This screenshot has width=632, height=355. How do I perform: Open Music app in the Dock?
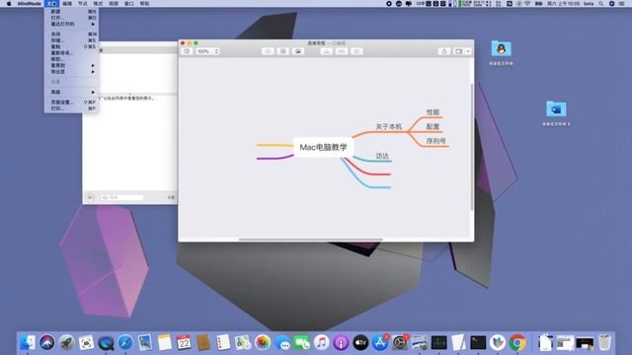321,342
